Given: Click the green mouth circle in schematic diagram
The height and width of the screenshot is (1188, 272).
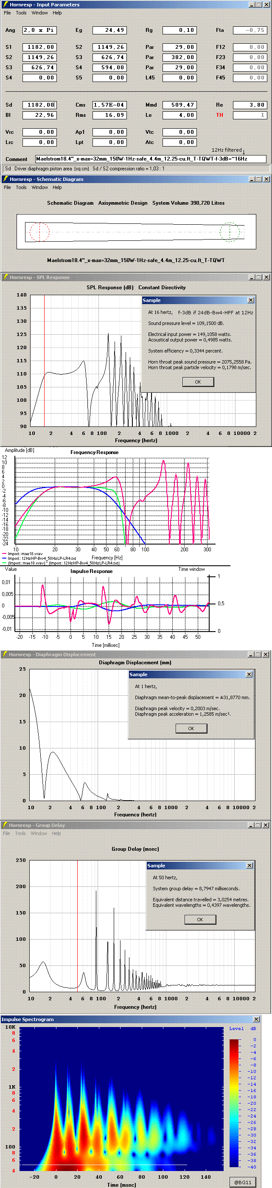Looking at the screenshot, I should (x=229, y=232).
